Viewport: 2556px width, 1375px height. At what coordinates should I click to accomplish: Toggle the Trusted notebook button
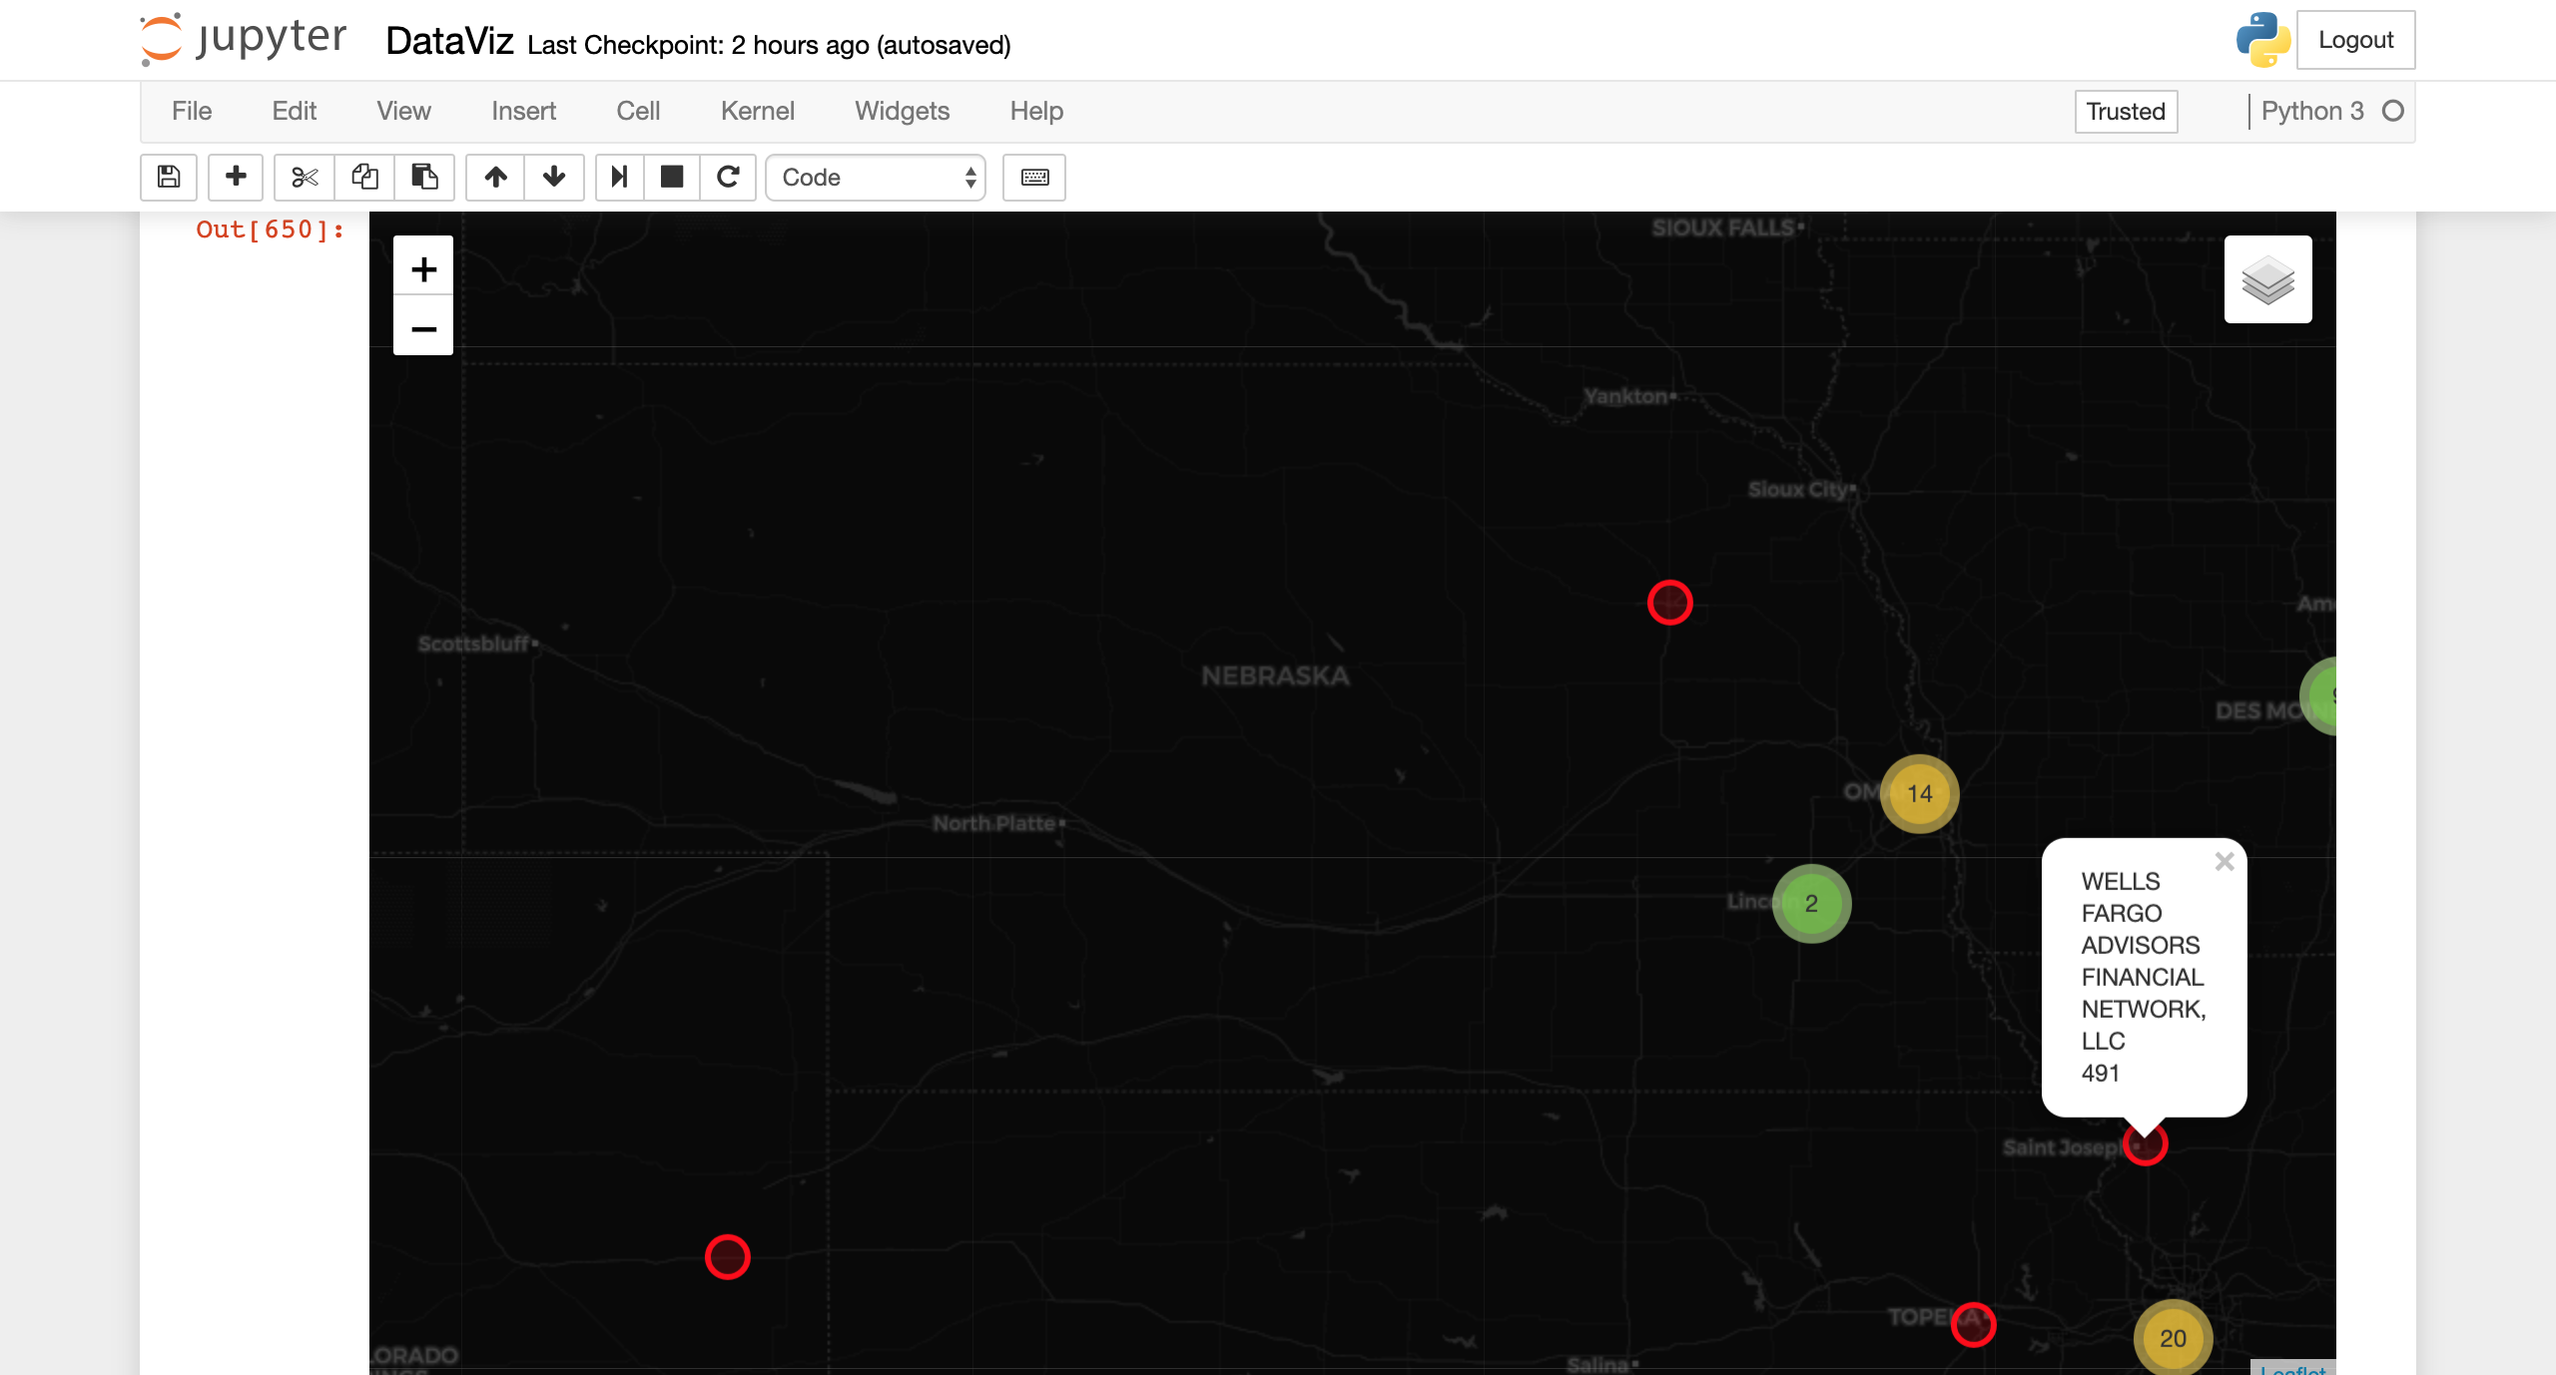2125,111
